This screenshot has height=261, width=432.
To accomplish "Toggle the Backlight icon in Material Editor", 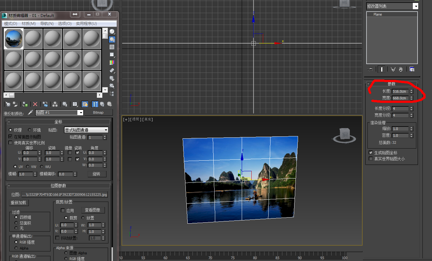I will (x=112, y=39).
